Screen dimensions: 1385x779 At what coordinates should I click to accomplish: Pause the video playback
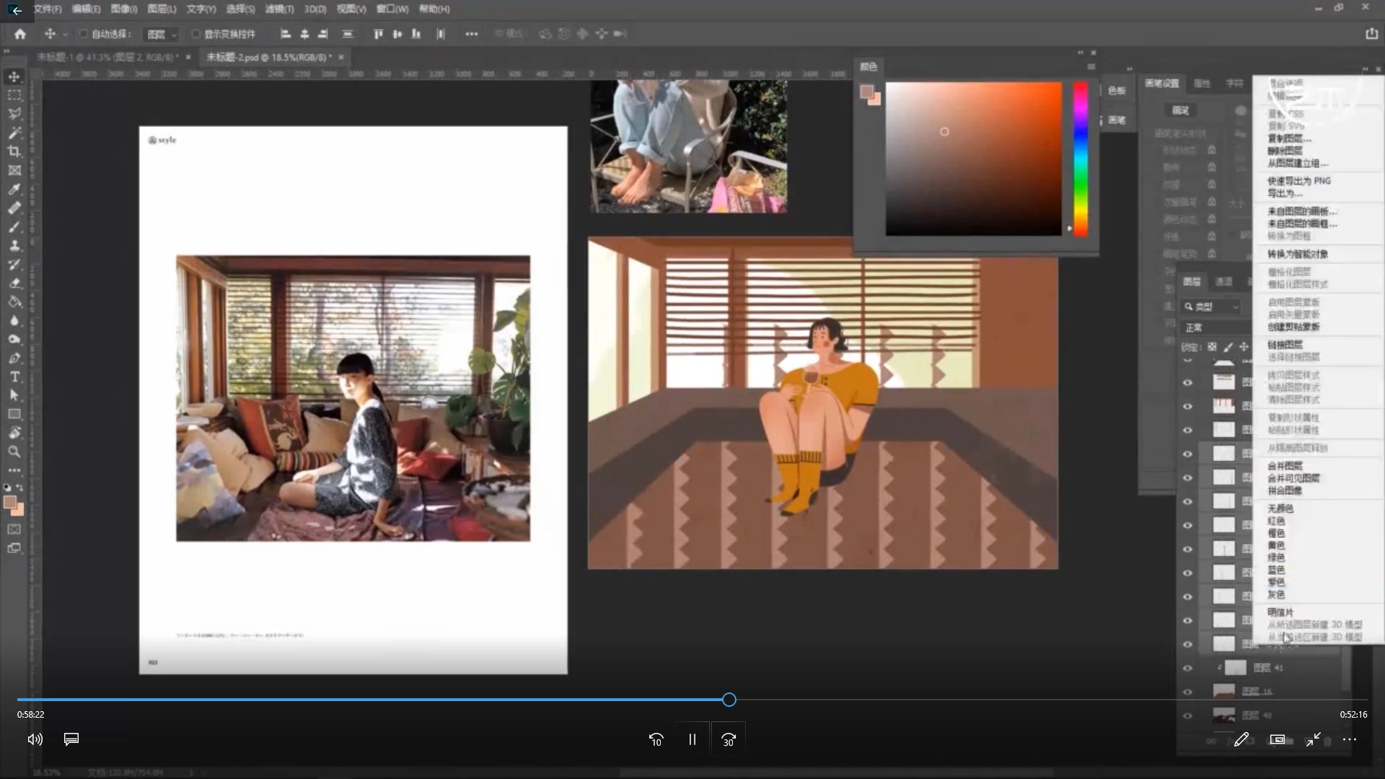692,739
